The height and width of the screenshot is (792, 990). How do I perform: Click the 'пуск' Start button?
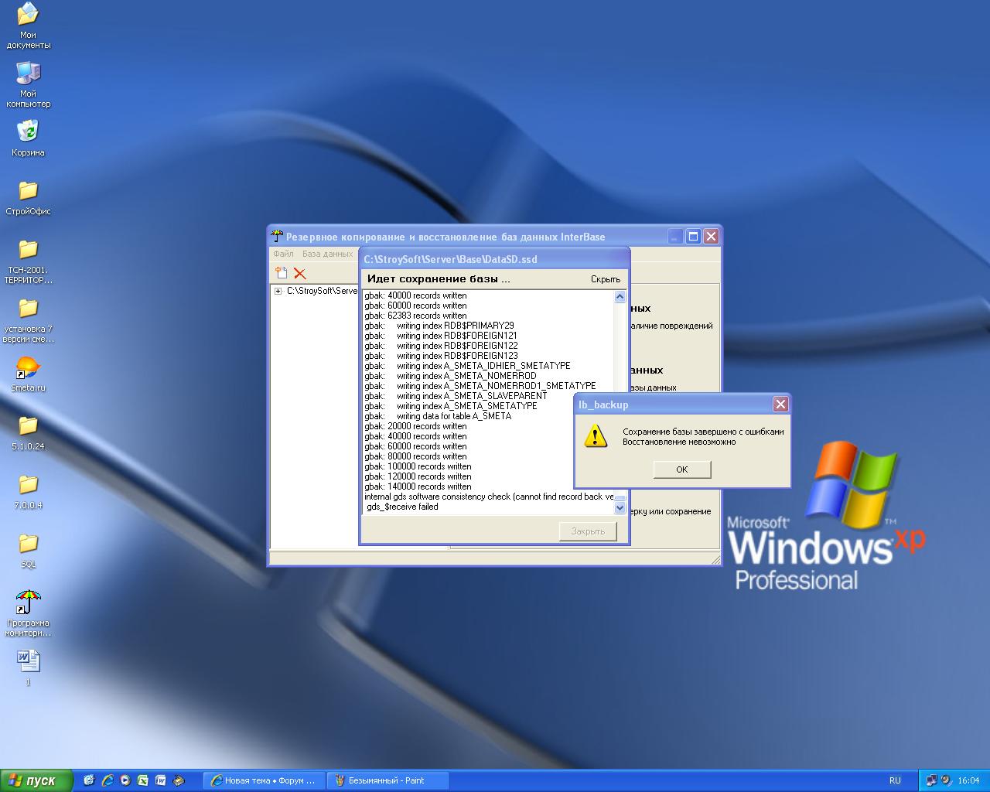pyautogui.click(x=36, y=780)
